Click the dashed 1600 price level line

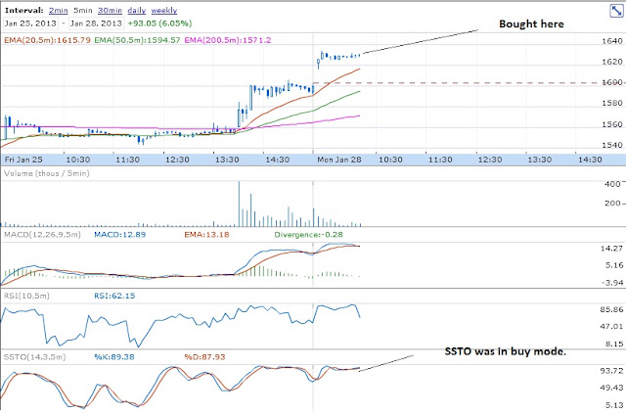(x=468, y=83)
